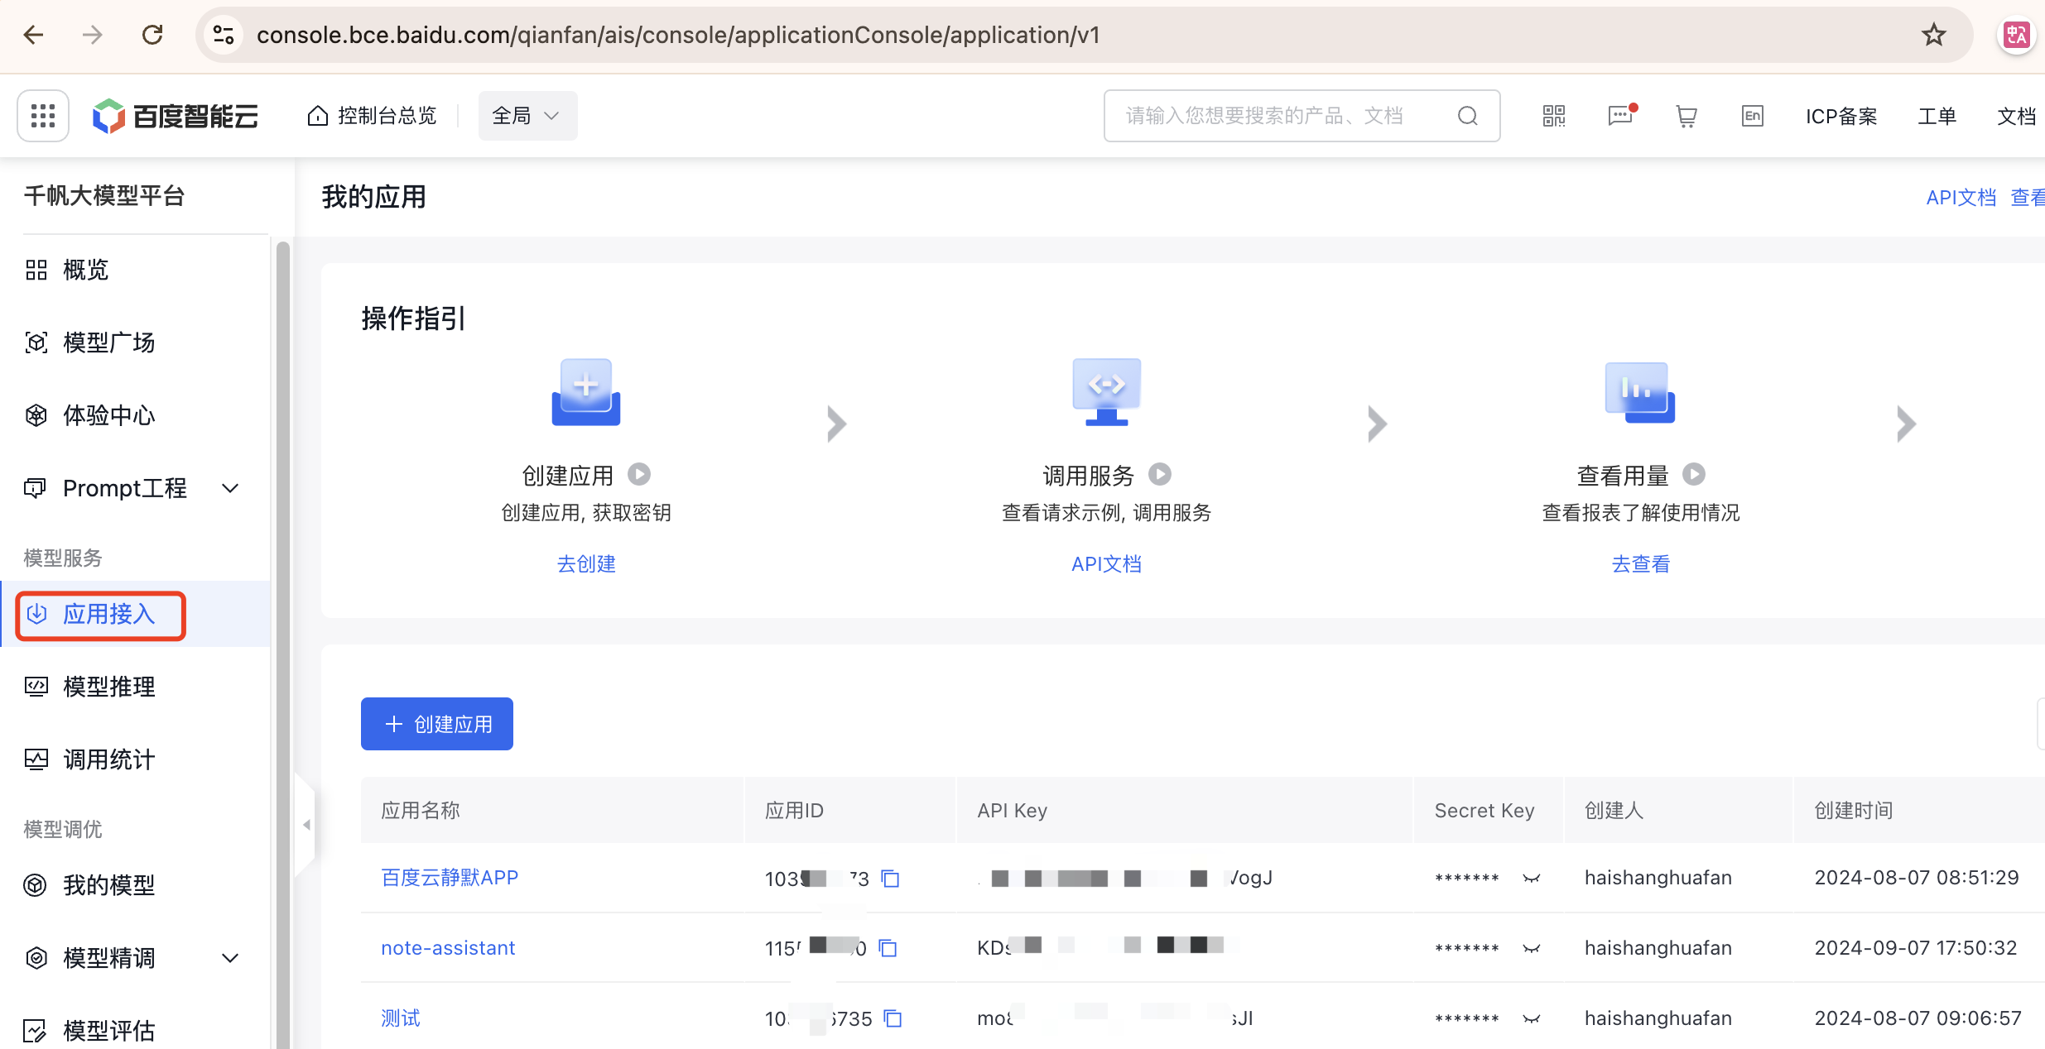Viewport: 2045px width, 1049px height.
Task: Open the shopping cart icon
Action: [1687, 116]
